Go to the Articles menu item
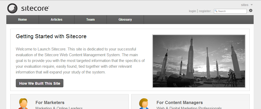This screenshot has height=109, width=261. (56, 20)
